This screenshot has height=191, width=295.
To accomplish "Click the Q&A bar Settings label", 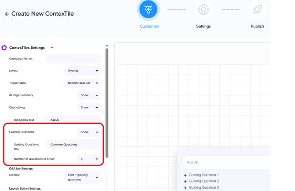I will pyautogui.click(x=21, y=169).
